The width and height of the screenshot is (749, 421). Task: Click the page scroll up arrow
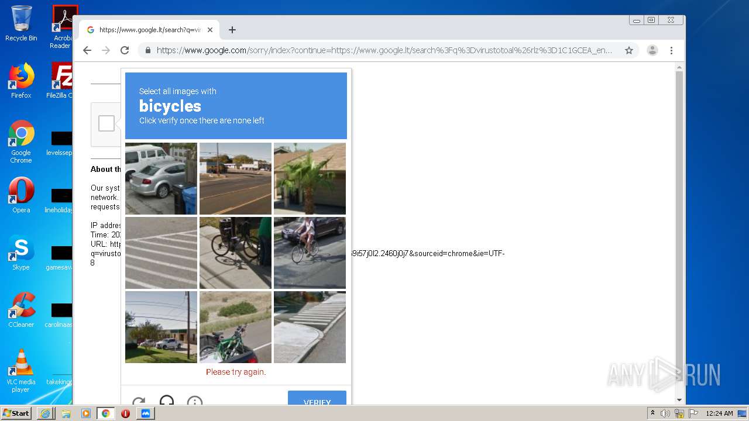point(679,67)
